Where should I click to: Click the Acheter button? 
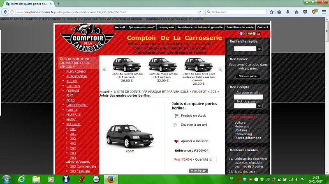[x=198, y=170]
